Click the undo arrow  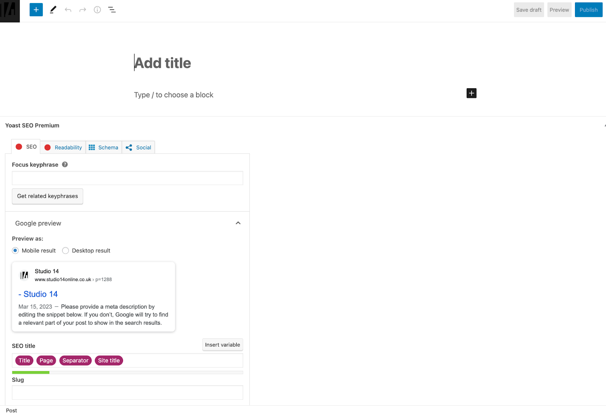(x=68, y=10)
